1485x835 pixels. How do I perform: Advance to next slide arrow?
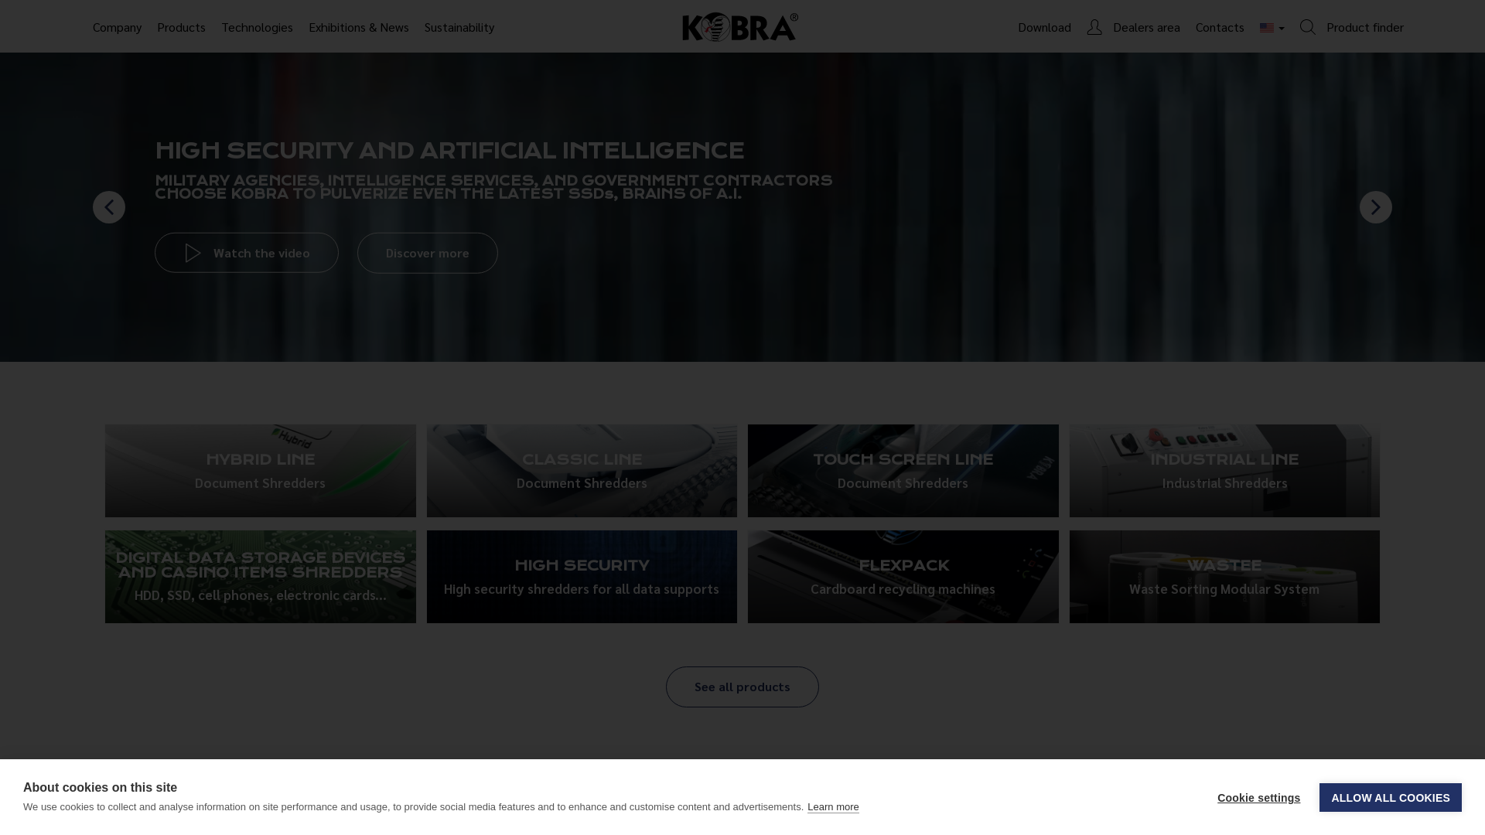tap(1375, 207)
